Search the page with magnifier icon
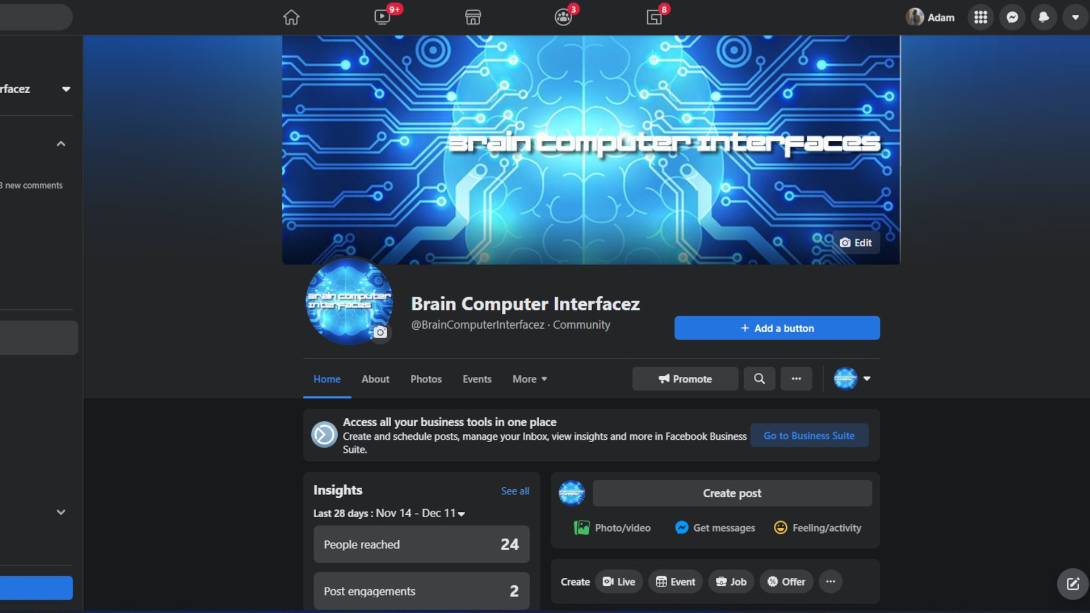Viewport: 1090px width, 613px height. tap(759, 379)
